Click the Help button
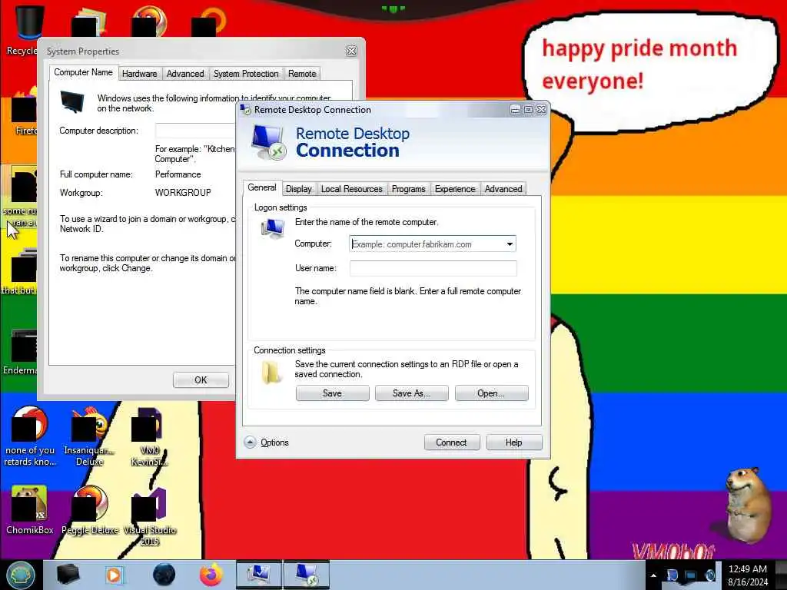 click(514, 442)
